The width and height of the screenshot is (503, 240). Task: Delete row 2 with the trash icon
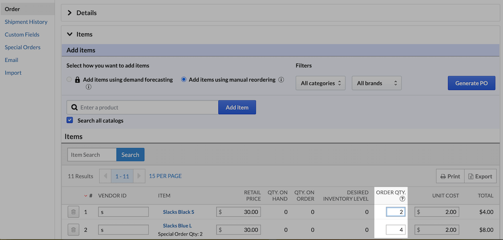(73, 230)
